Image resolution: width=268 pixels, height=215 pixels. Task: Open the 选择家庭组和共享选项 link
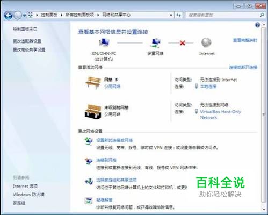(x=117, y=180)
